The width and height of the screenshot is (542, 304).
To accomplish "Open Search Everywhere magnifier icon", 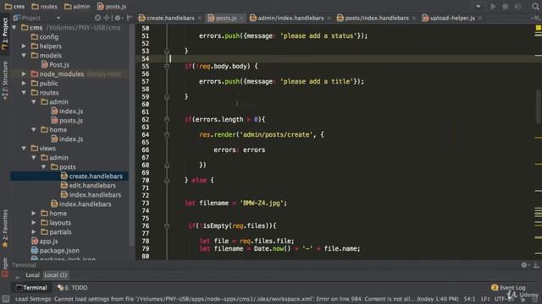I will pos(535,7).
